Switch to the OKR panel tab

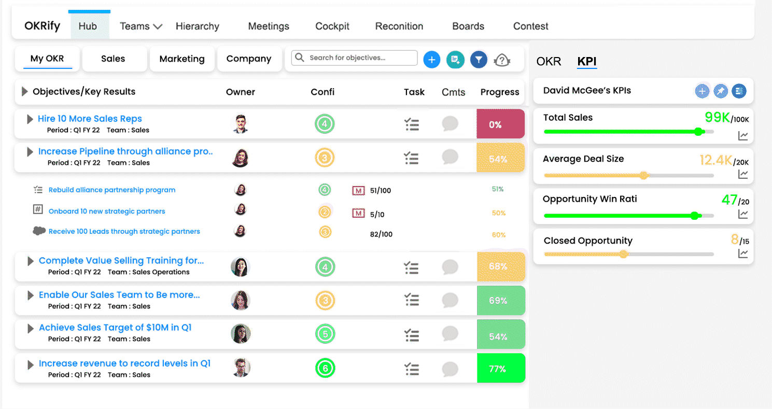549,62
